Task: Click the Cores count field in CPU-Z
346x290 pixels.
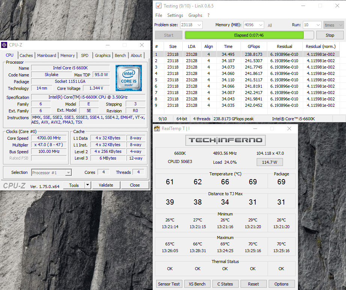Action: point(104,172)
